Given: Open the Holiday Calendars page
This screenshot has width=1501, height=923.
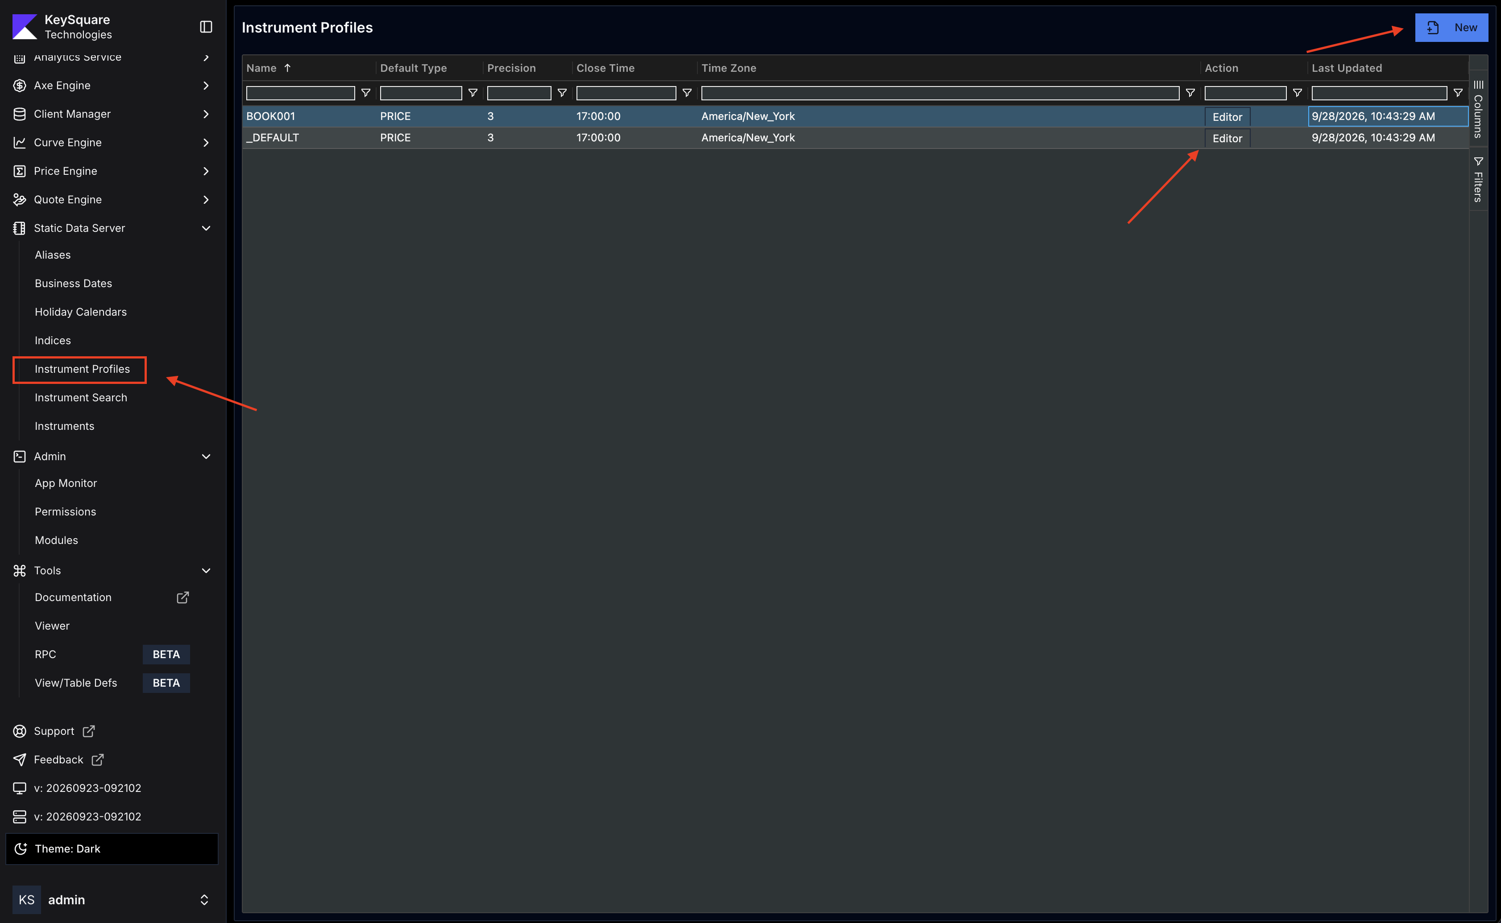Looking at the screenshot, I should pyautogui.click(x=81, y=312).
